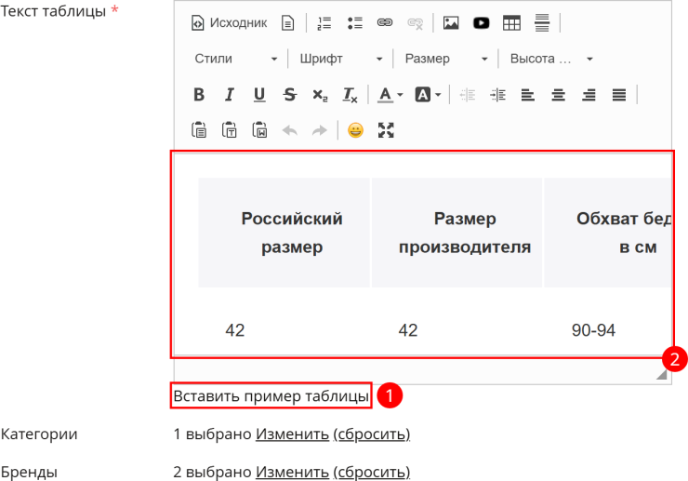Toggle strikethrough formatting

[x=289, y=95]
